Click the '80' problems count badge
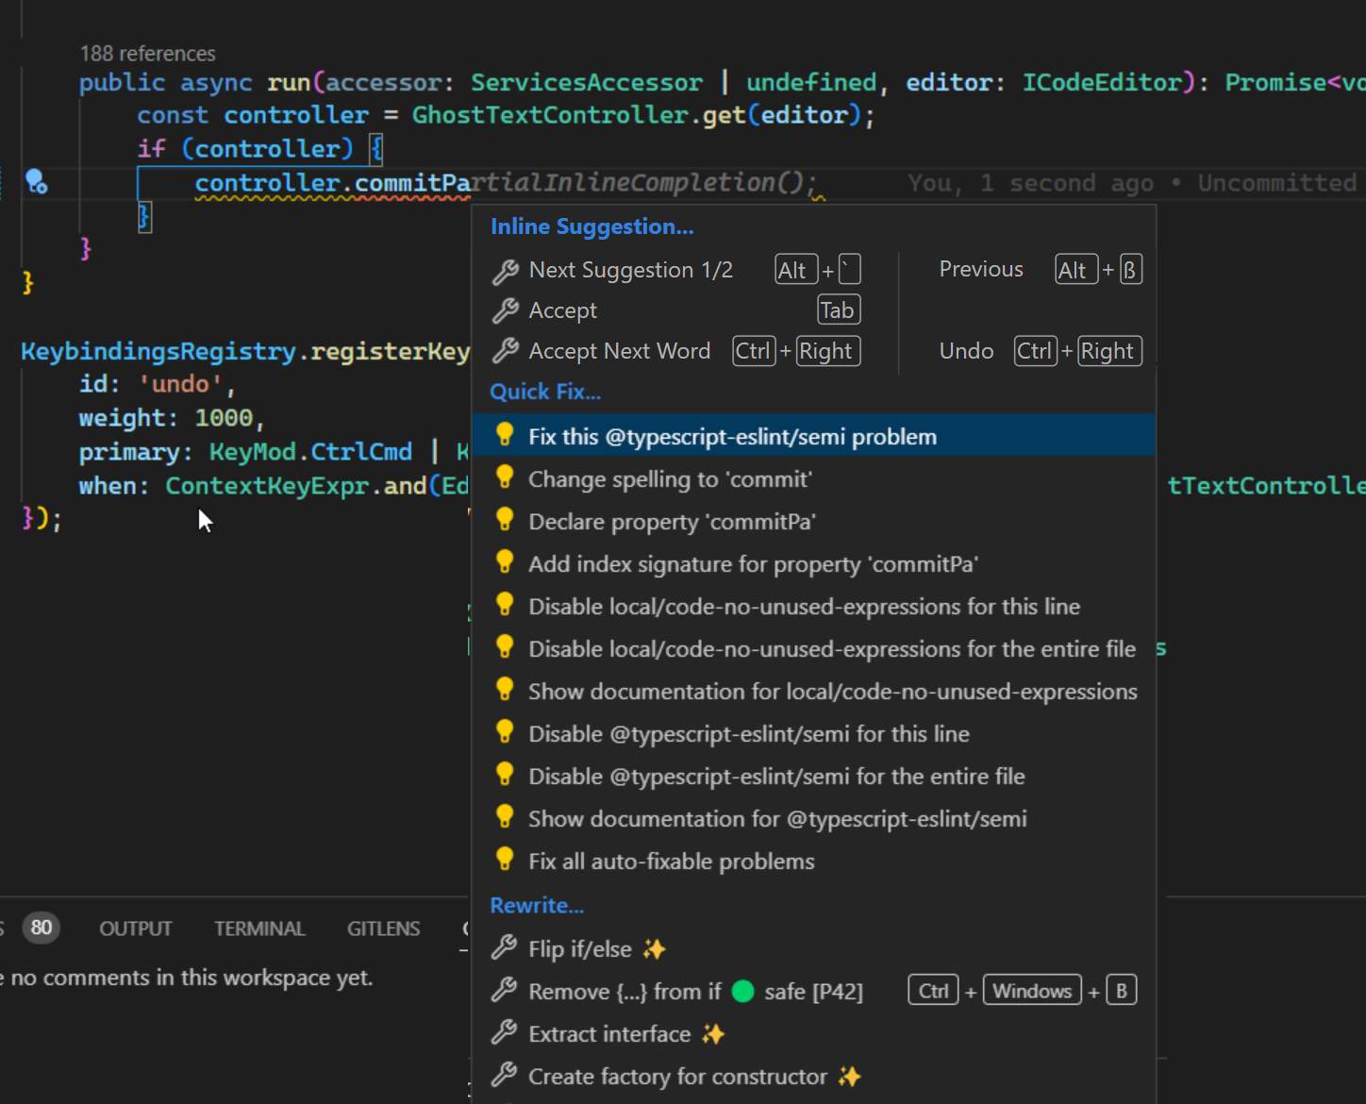This screenshot has width=1366, height=1104. tap(41, 928)
